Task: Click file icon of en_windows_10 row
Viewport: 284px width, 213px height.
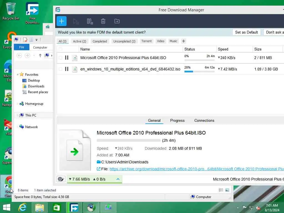Action: tap(75, 69)
